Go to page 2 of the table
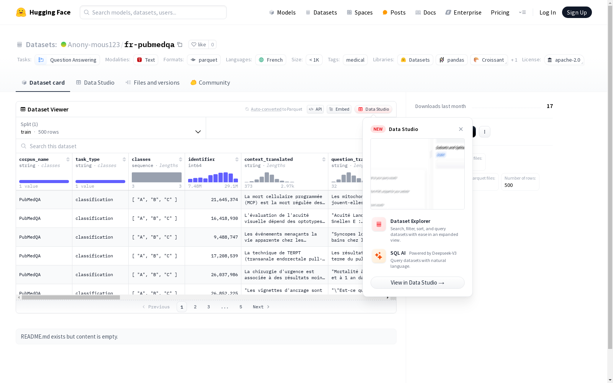The height and width of the screenshot is (383, 613). [195, 307]
